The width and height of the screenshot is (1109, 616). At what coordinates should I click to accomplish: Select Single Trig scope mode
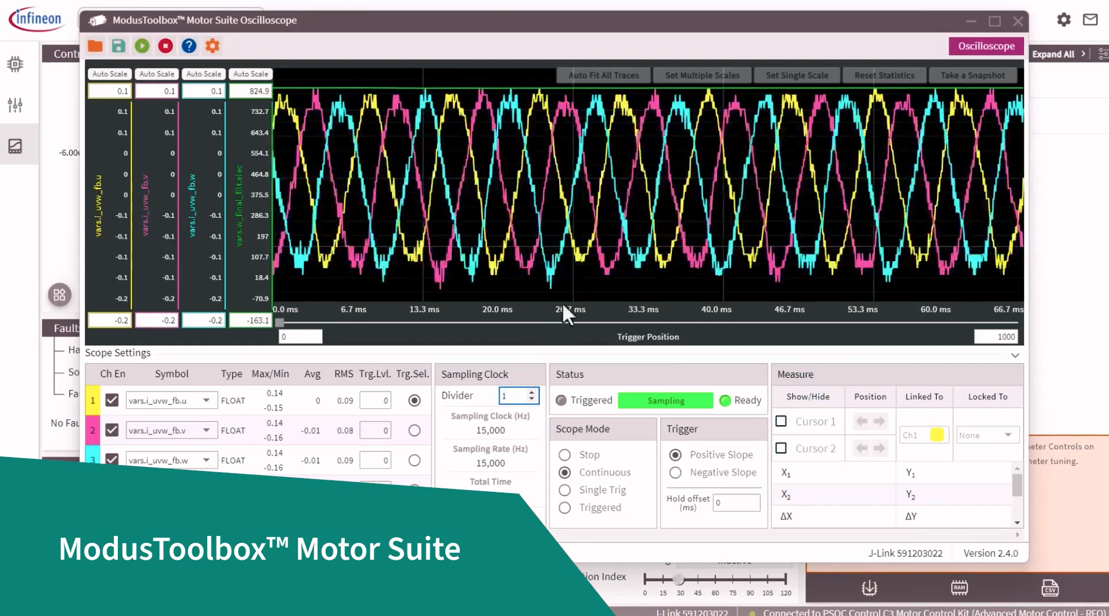point(564,490)
